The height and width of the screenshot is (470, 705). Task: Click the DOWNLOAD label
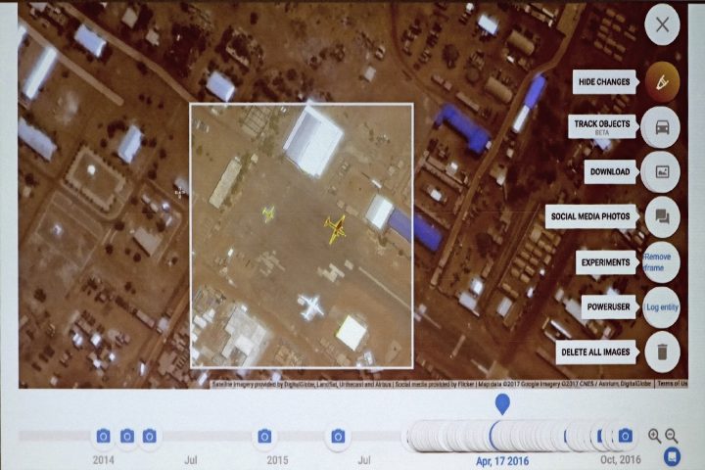click(x=610, y=171)
